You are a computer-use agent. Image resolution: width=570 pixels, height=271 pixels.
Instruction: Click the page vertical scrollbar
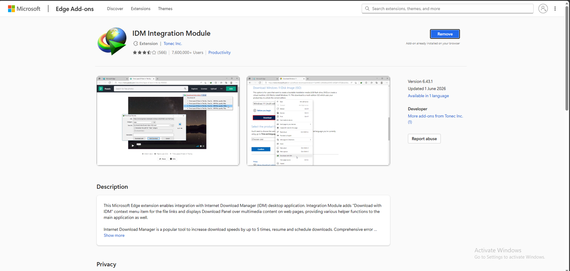[567, 59]
